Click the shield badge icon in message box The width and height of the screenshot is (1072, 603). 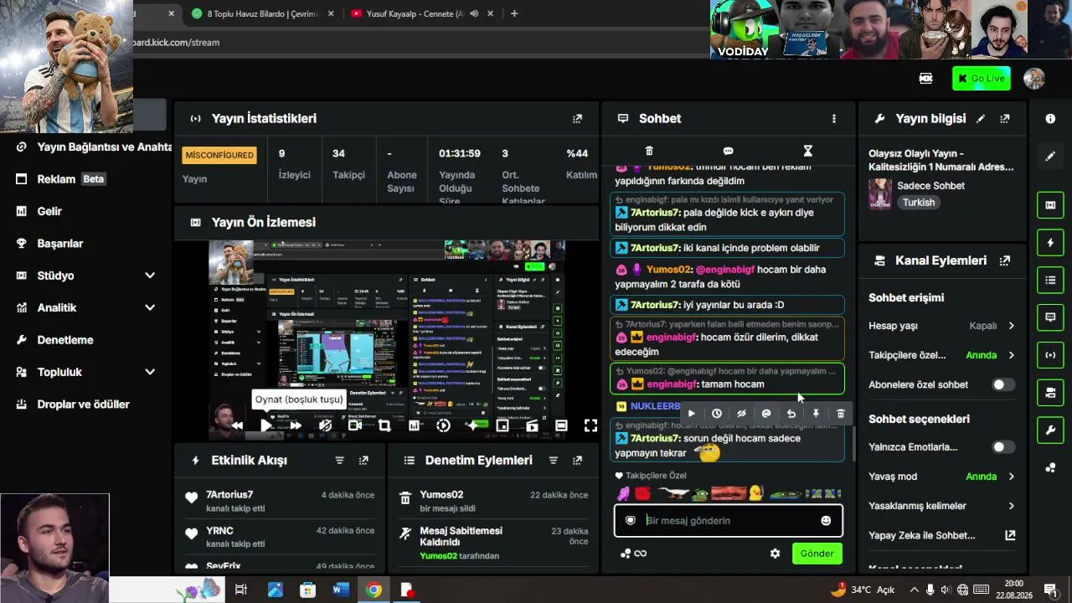pos(631,521)
